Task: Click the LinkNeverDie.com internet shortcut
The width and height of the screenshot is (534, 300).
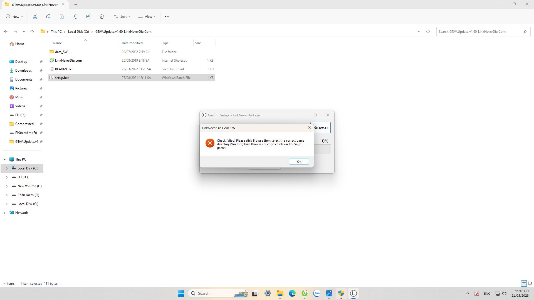Action: (x=69, y=60)
